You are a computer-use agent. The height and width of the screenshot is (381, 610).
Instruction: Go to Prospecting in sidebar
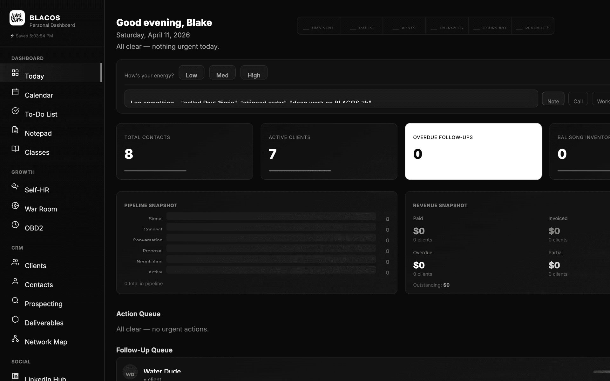click(x=44, y=304)
